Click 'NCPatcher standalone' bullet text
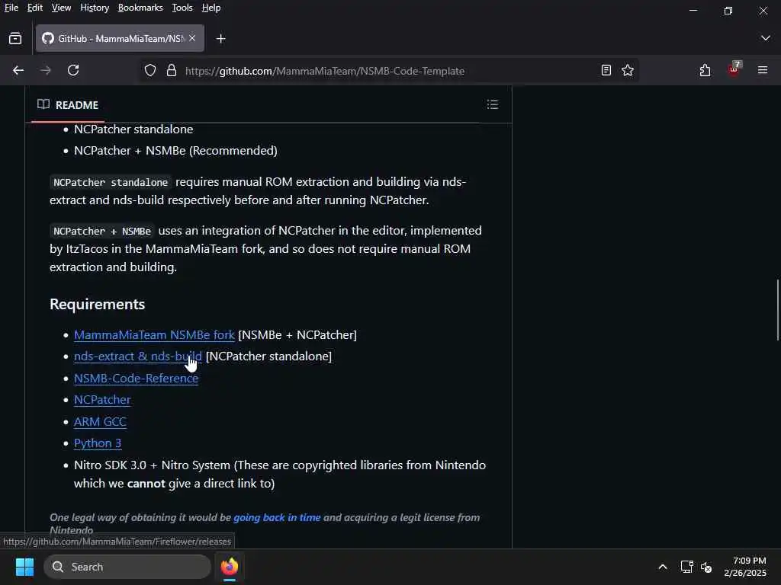 pos(133,129)
